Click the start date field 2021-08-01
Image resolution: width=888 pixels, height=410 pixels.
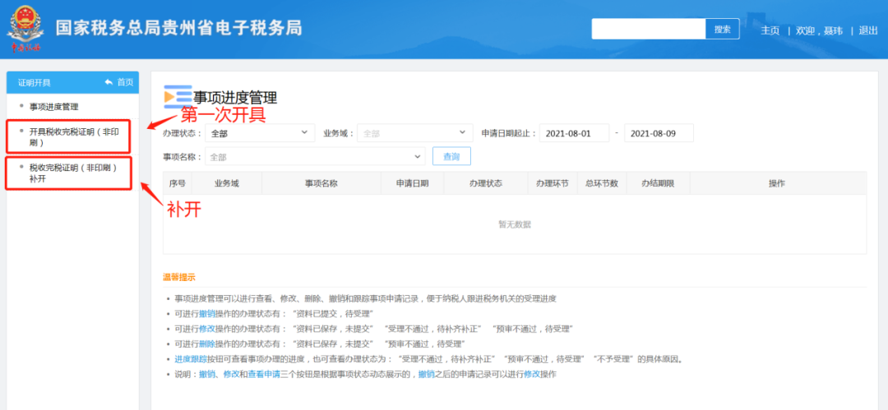click(574, 133)
